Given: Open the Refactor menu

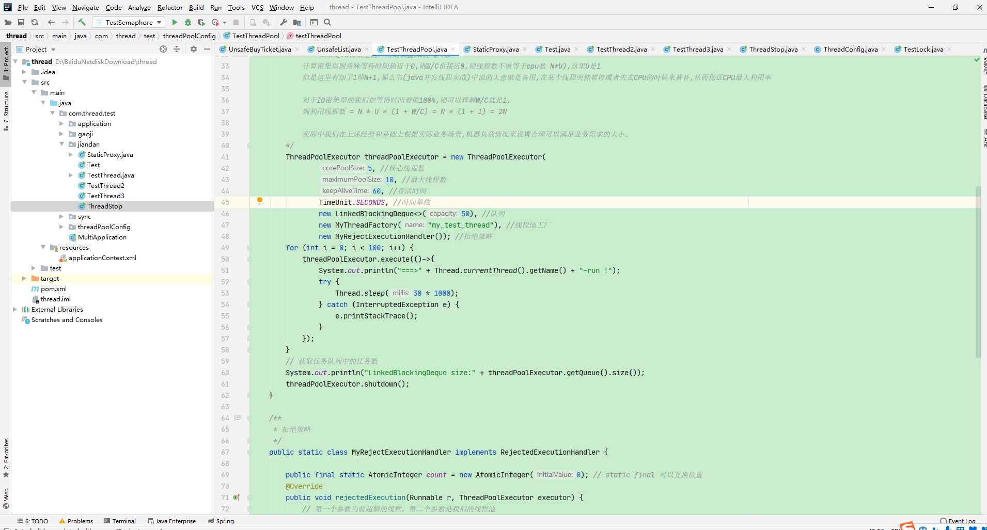Looking at the screenshot, I should [x=170, y=7].
